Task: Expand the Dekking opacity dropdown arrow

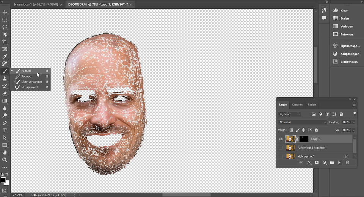Action: [354, 123]
